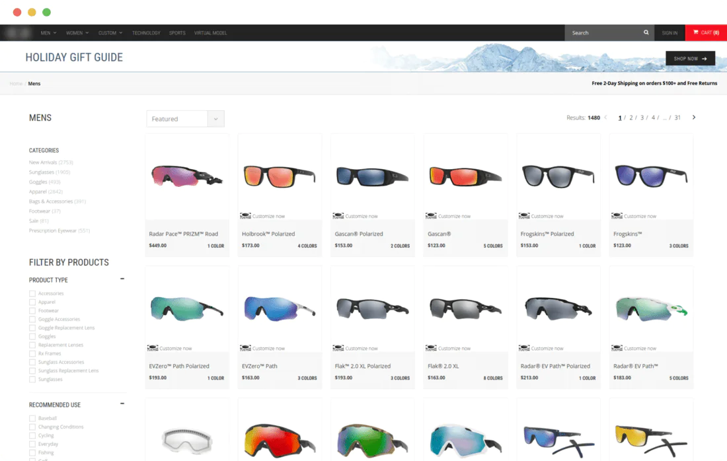Image resolution: width=727 pixels, height=461 pixels.
Task: Open the shopping cart icon
Action: (695, 32)
